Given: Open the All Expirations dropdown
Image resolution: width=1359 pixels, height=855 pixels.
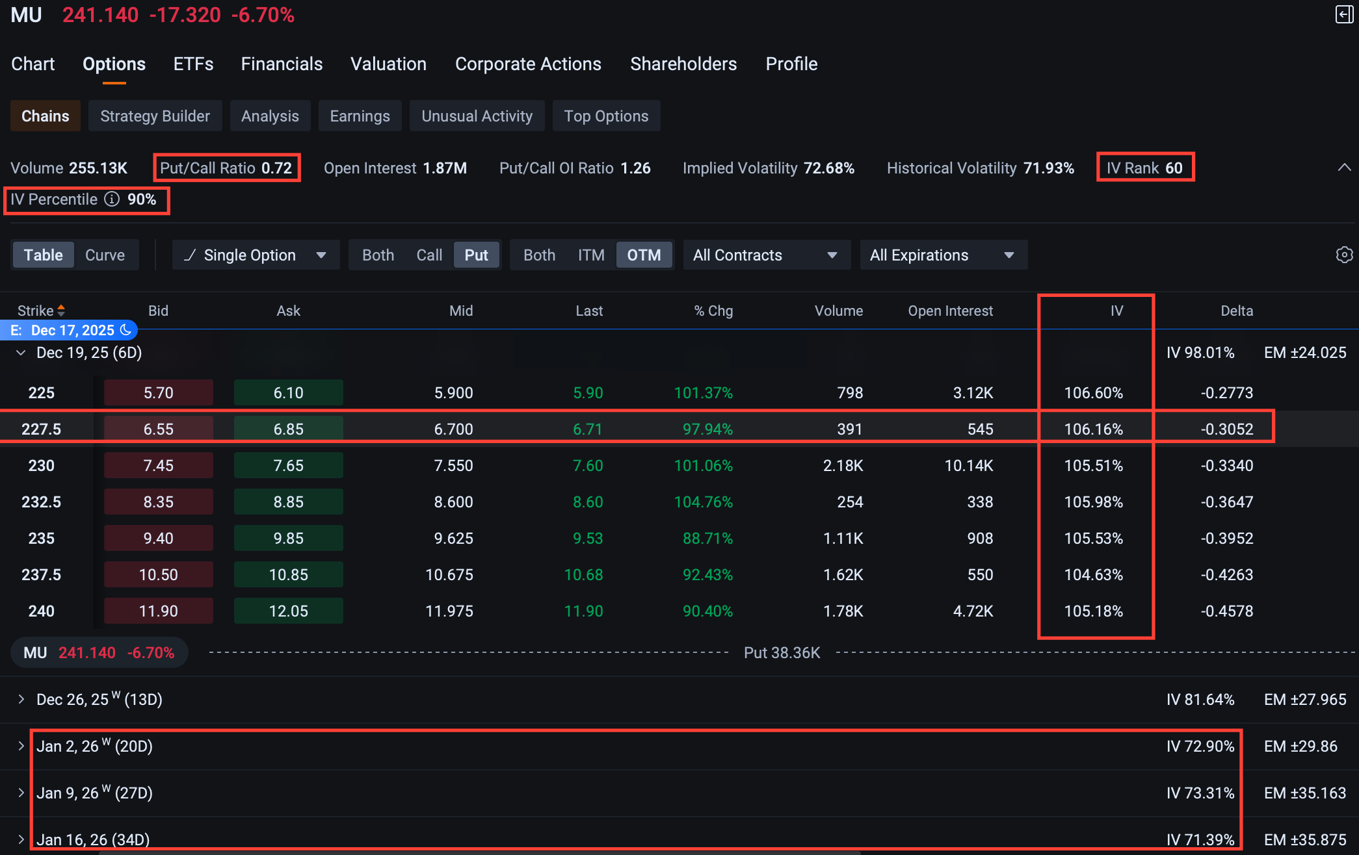Looking at the screenshot, I should [942, 255].
